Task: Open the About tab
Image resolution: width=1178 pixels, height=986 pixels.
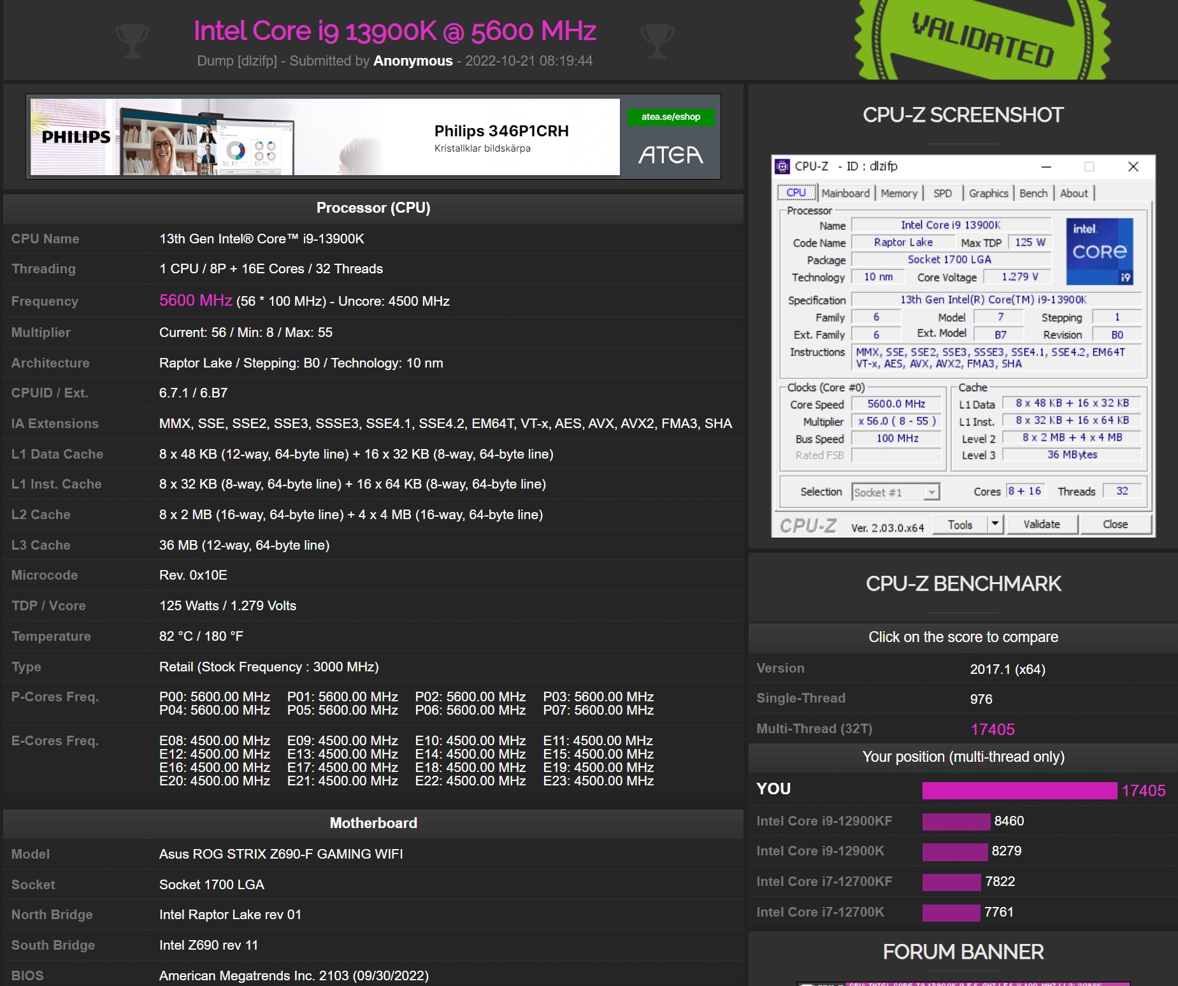Action: (x=1074, y=193)
